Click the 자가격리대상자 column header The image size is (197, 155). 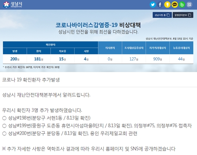158,48
